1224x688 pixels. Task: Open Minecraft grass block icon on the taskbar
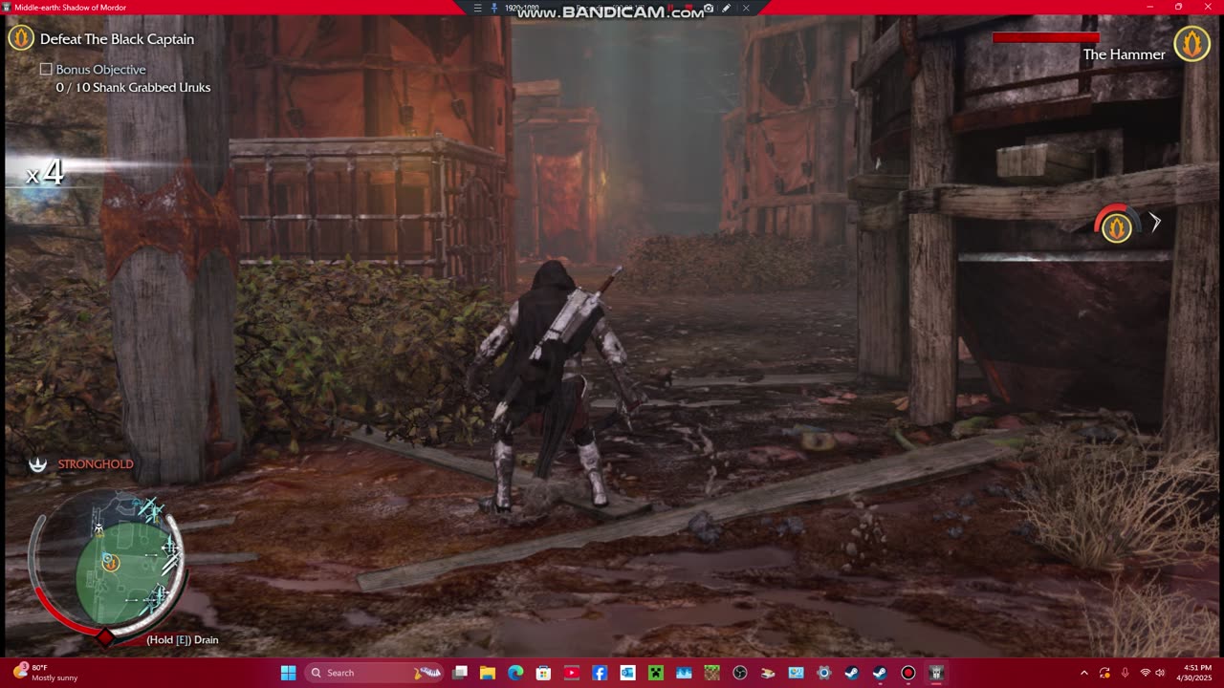point(711,673)
